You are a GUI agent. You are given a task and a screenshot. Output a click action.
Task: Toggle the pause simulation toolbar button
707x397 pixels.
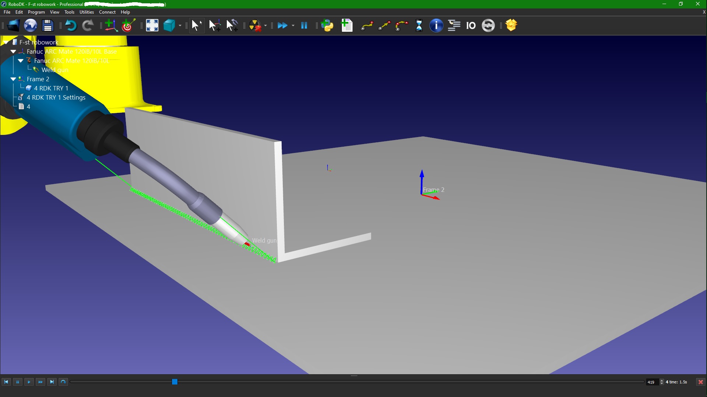[304, 25]
